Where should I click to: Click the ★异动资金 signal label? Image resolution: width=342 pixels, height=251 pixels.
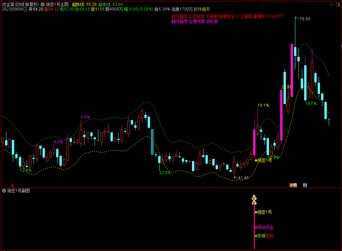tap(264, 228)
